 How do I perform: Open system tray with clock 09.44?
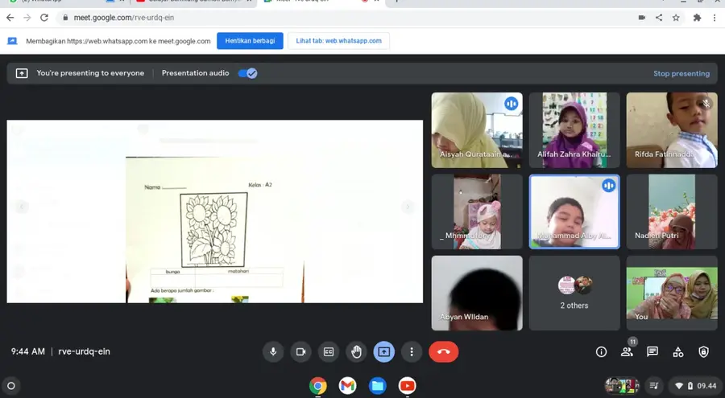[x=696, y=385]
